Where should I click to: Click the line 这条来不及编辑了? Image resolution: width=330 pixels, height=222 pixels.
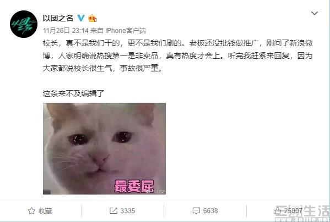73,93
